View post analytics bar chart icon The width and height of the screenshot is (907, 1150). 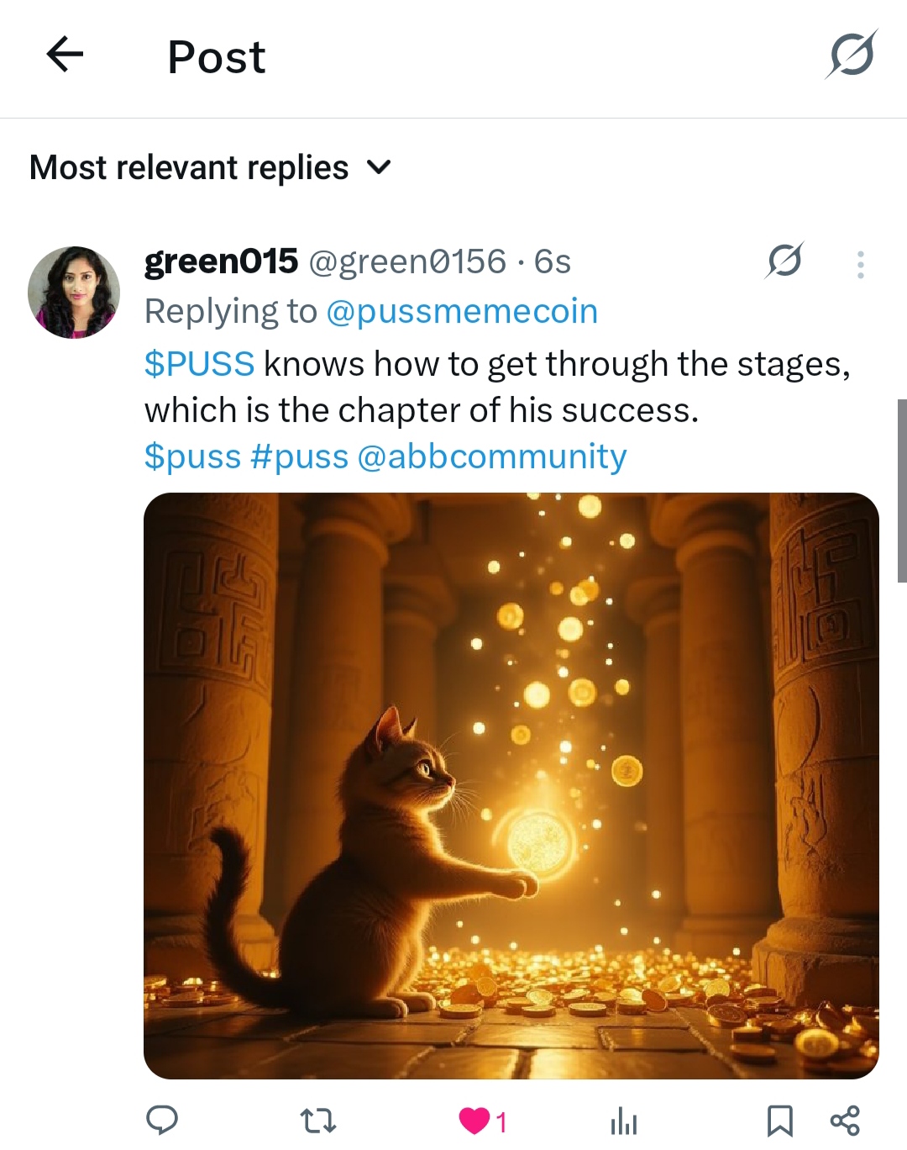(623, 1120)
